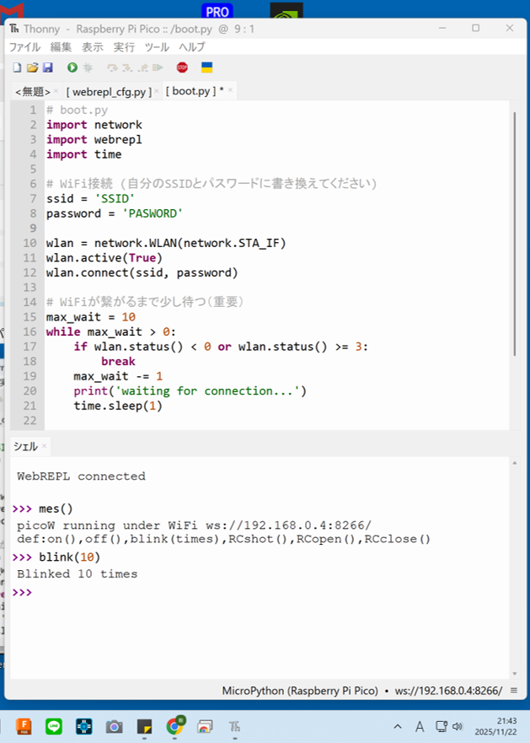Stop the backend with the red STOP icon
The width and height of the screenshot is (530, 743).
point(182,67)
